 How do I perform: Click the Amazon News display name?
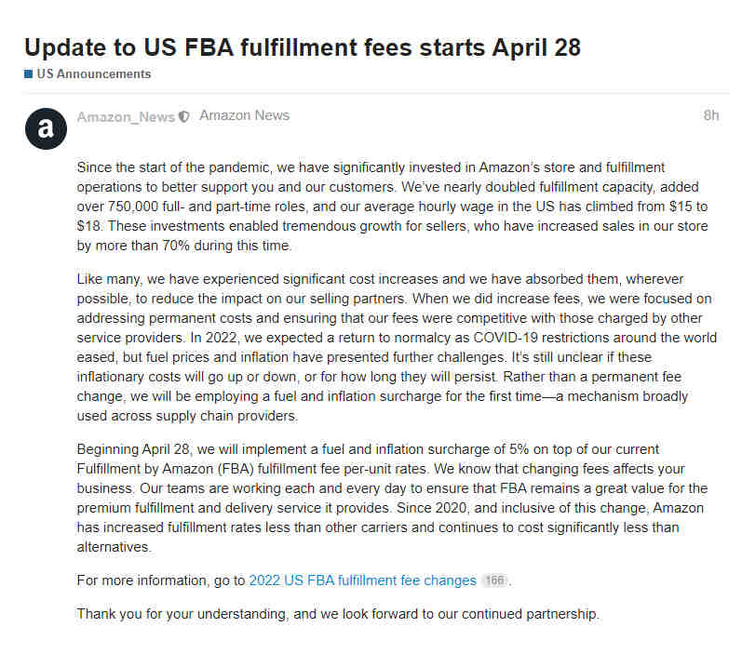(x=244, y=115)
